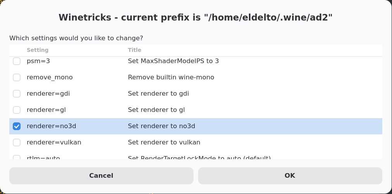392x194 pixels.
Task: Click the renderer=vulkan setting name
Action: [54, 142]
